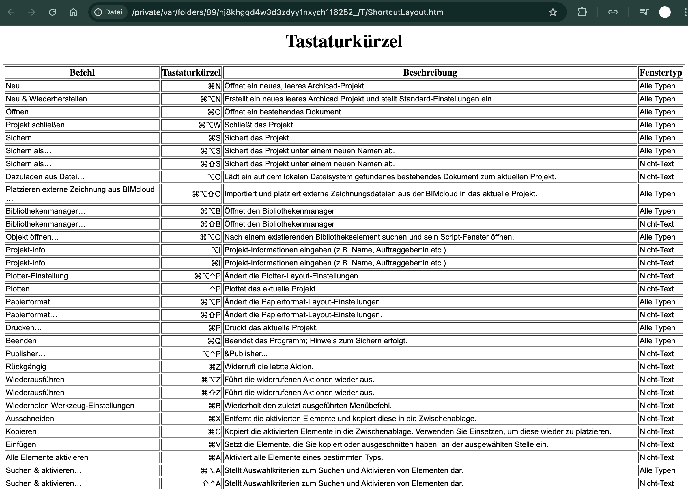688x490 pixels.
Task: Select the Neu… command cell
Action: coord(82,86)
